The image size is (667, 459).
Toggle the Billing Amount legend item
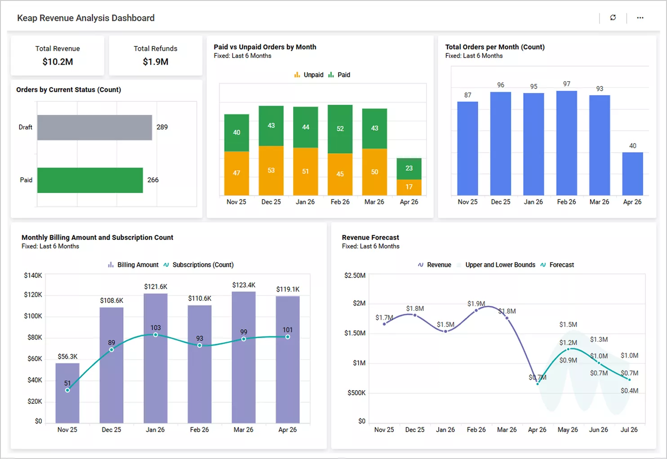tap(133, 265)
